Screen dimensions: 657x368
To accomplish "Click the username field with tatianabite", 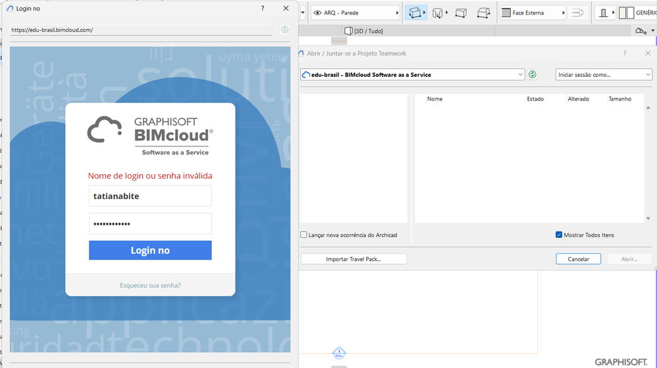I will [150, 196].
